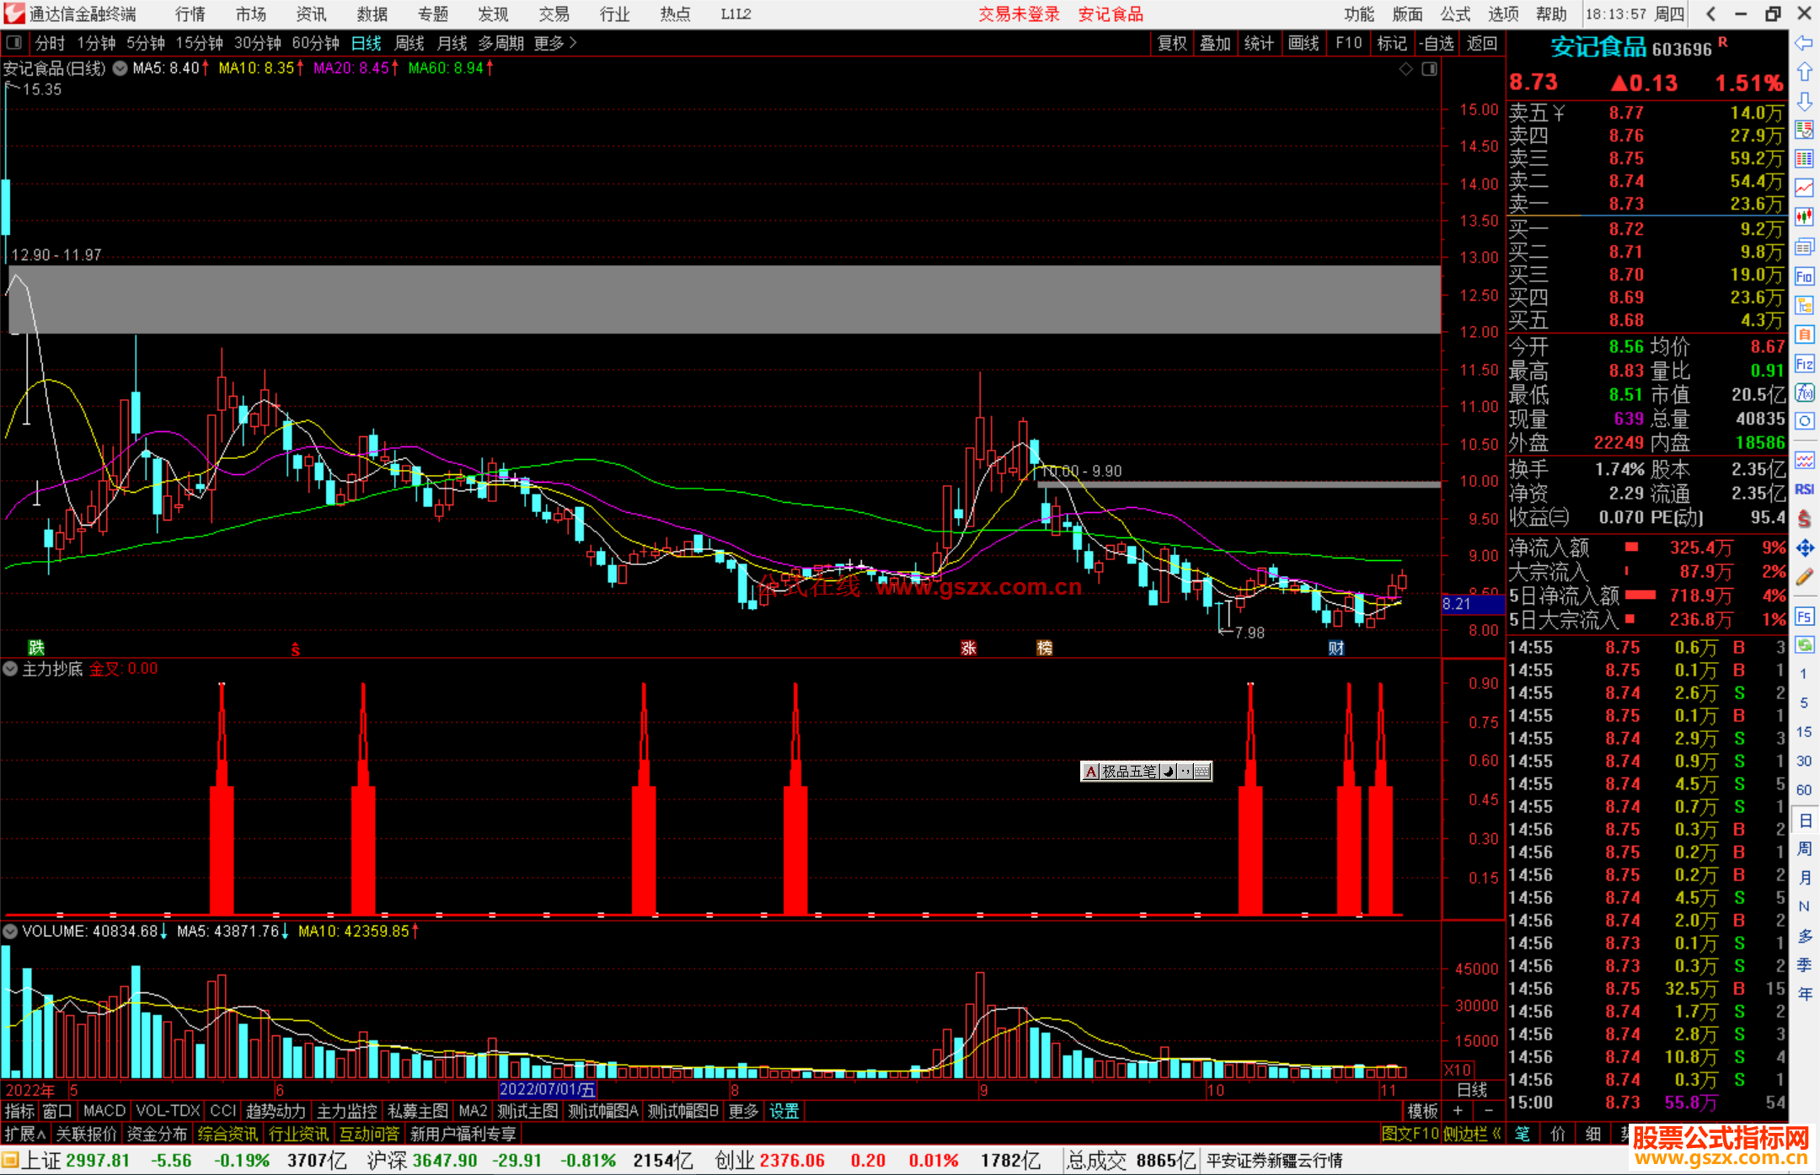The image size is (1820, 1175).
Task: Expand the 扩展 panel arrow at bottom
Action: coord(25,1134)
